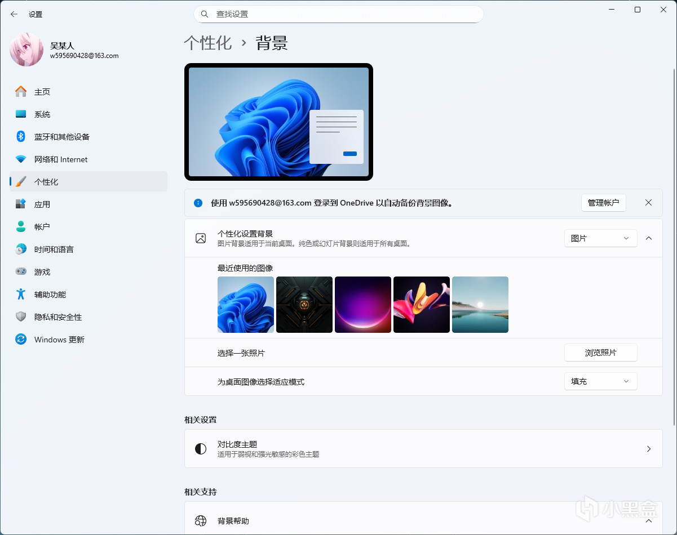The width and height of the screenshot is (677, 535).
Task: Select the purple glowing horizon wallpaper thumbnail
Action: 363,305
